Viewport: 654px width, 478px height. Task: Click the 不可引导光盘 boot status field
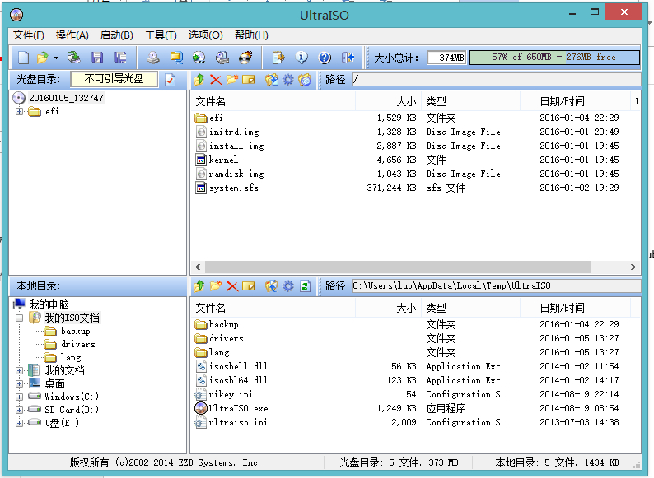[114, 79]
